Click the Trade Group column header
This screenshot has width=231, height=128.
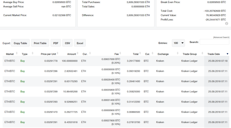(x=190, y=54)
